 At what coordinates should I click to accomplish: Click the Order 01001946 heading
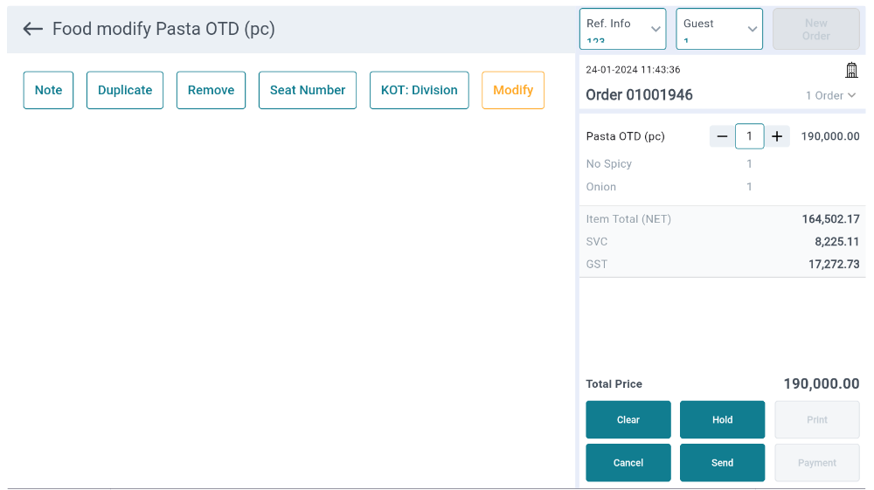640,95
